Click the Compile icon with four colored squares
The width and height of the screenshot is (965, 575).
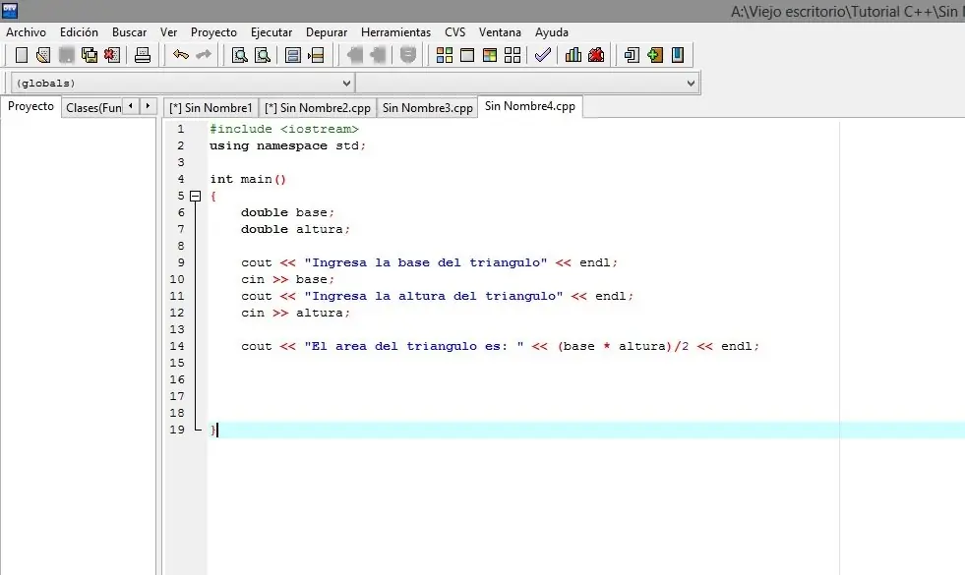point(445,55)
